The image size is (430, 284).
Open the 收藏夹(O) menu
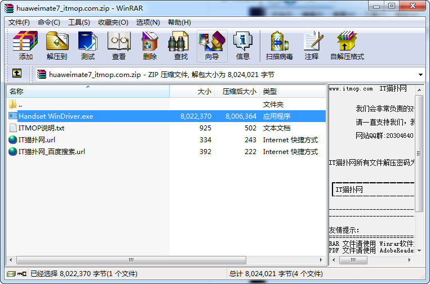pyautogui.click(x=113, y=22)
